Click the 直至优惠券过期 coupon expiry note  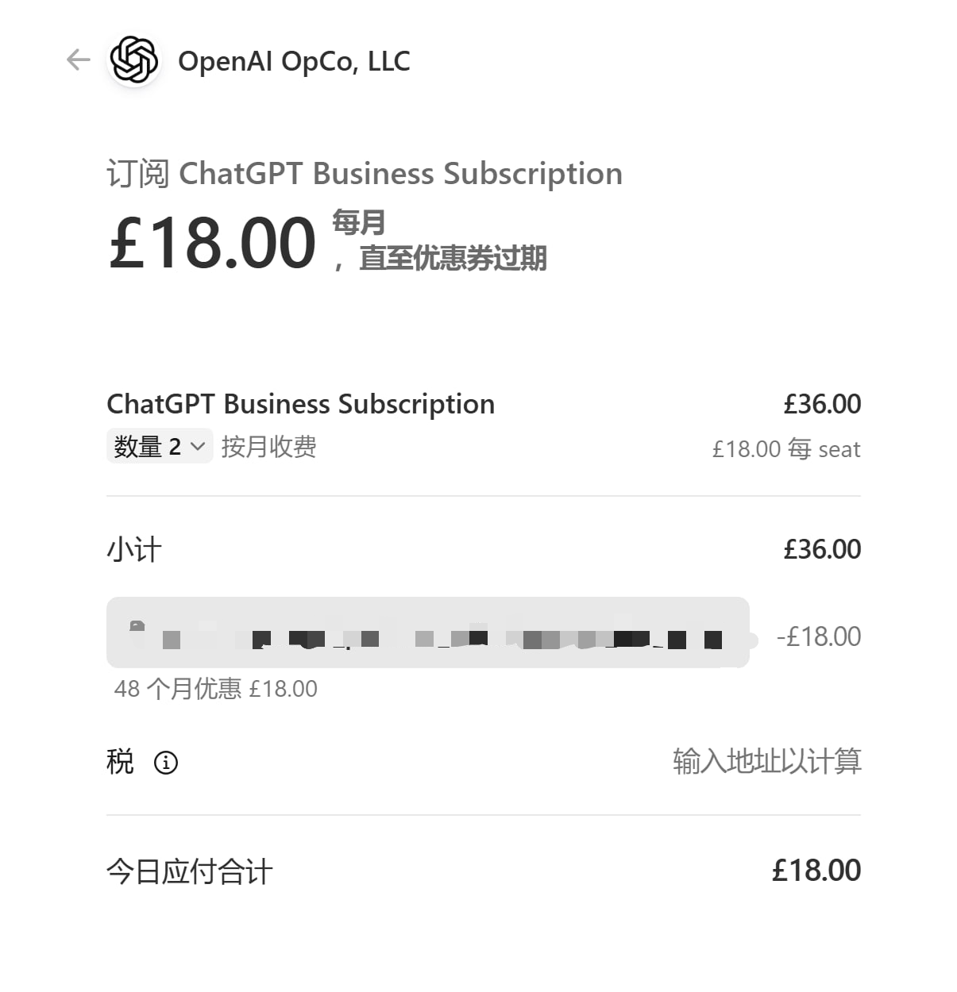point(453,258)
